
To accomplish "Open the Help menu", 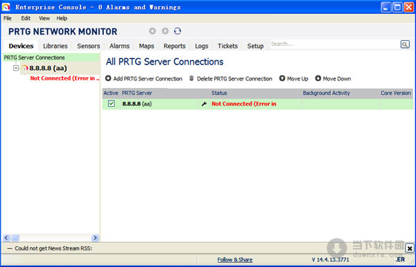I will pyautogui.click(x=62, y=18).
